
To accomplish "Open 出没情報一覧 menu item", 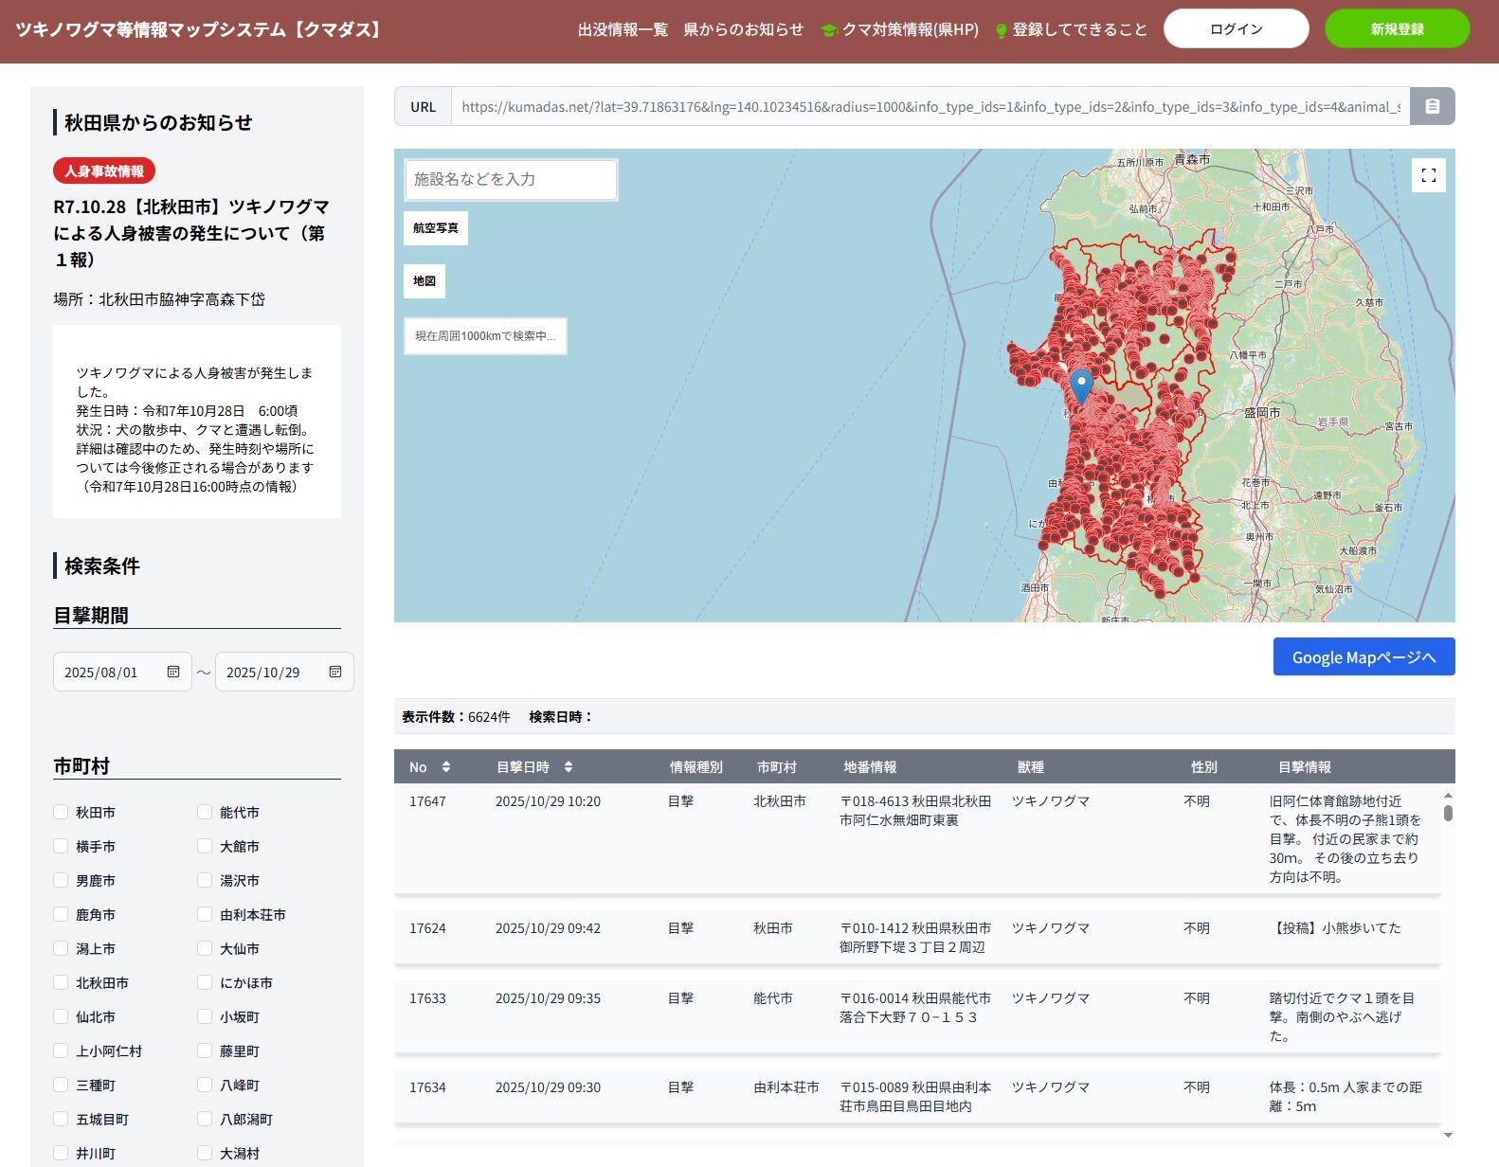I will pos(623,29).
